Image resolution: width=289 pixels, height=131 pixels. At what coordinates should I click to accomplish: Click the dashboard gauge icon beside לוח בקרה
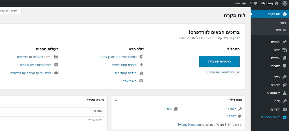[285, 14]
